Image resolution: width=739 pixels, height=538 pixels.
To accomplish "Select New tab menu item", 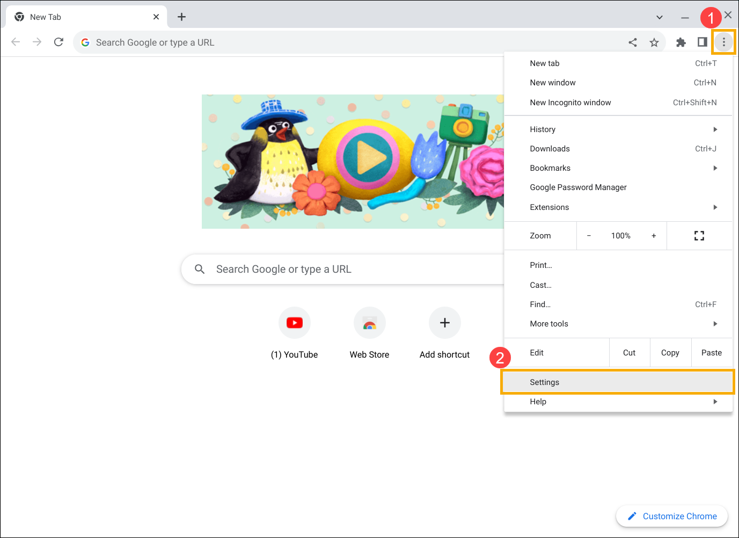I will coord(618,63).
